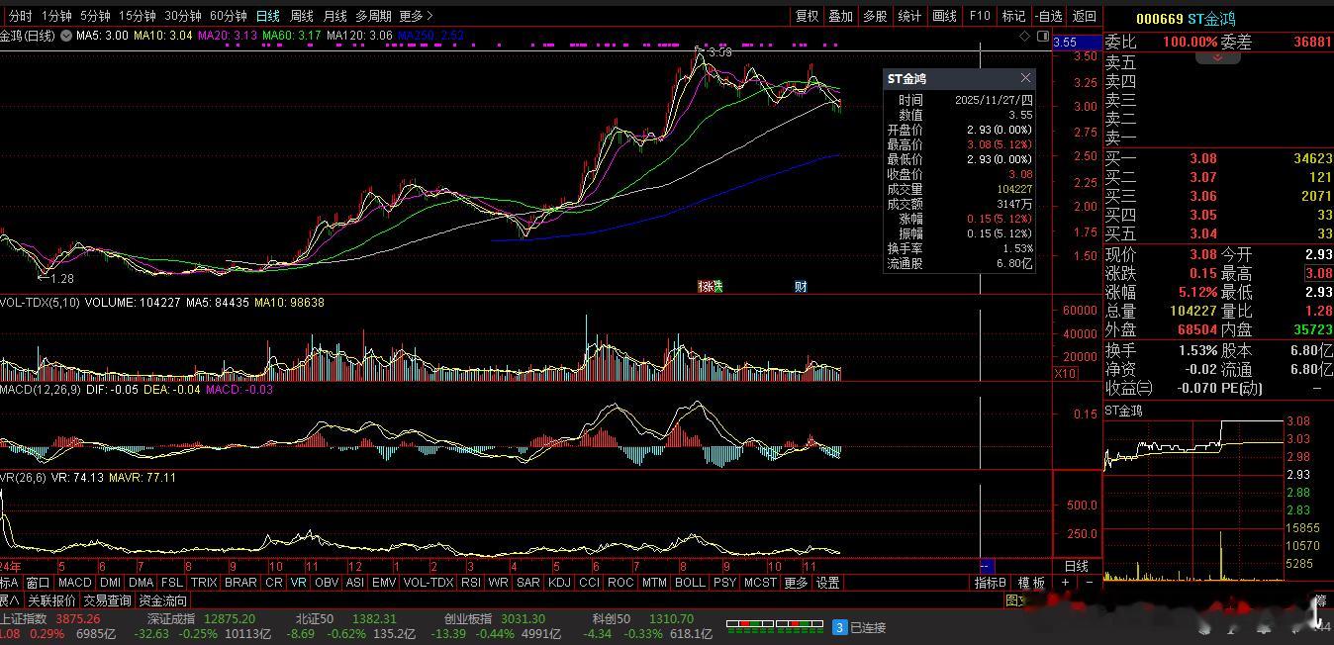1334x645 pixels.
Task: Click the X10 volume scale indicator
Action: click(x=1065, y=373)
